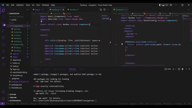The height and width of the screenshot is (108, 192).
Task: Open the Run menu
Action: 38,5
